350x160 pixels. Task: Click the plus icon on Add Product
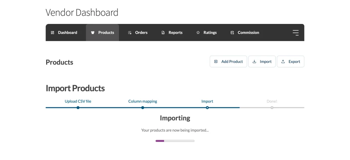pos(216,62)
